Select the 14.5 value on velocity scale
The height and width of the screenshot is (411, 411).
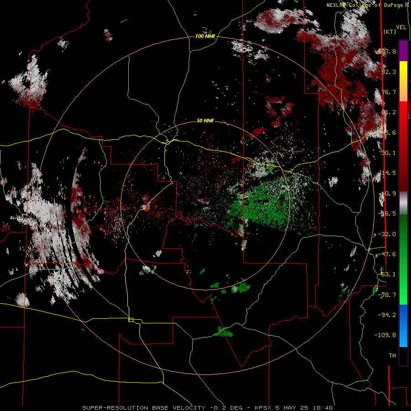(x=389, y=173)
